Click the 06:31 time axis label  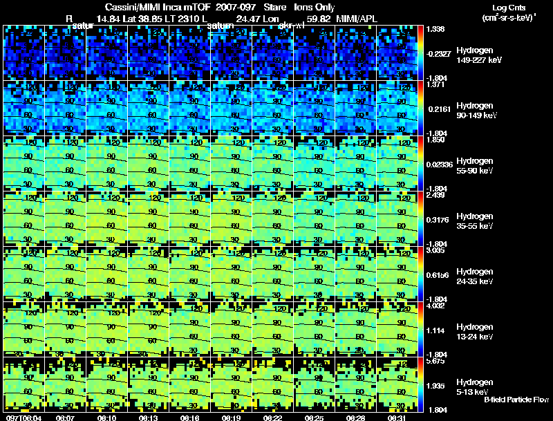[x=397, y=418]
